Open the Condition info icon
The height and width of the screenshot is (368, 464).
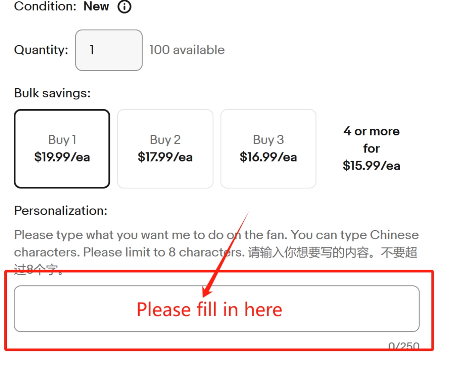click(x=124, y=6)
